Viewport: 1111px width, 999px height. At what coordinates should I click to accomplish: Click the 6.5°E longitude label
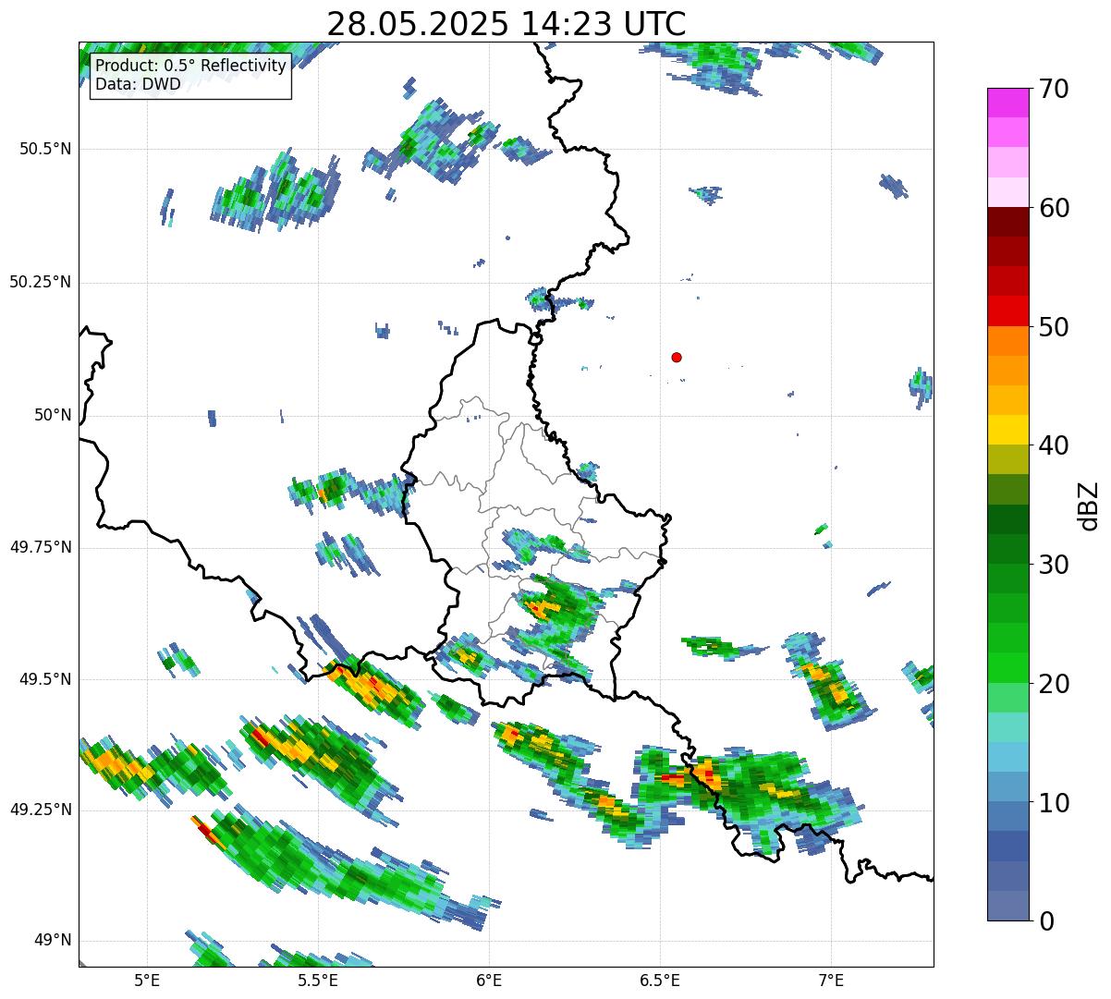(x=660, y=980)
